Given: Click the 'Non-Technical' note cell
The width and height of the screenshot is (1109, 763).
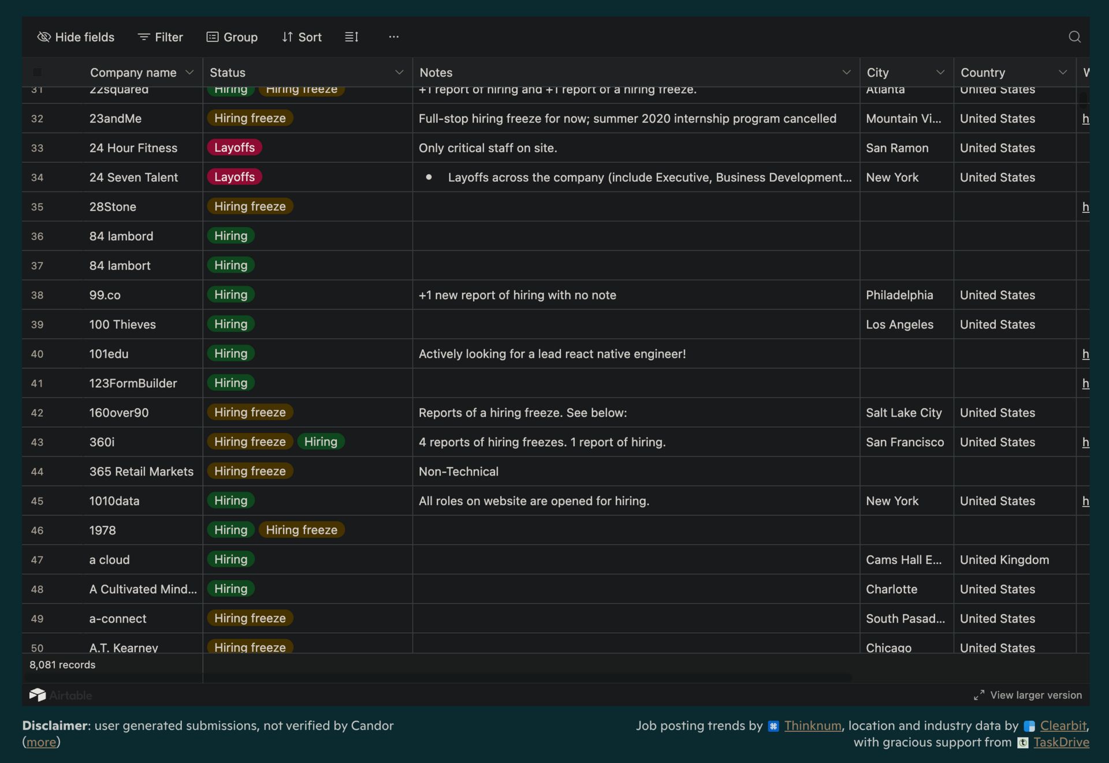Looking at the screenshot, I should (x=637, y=472).
